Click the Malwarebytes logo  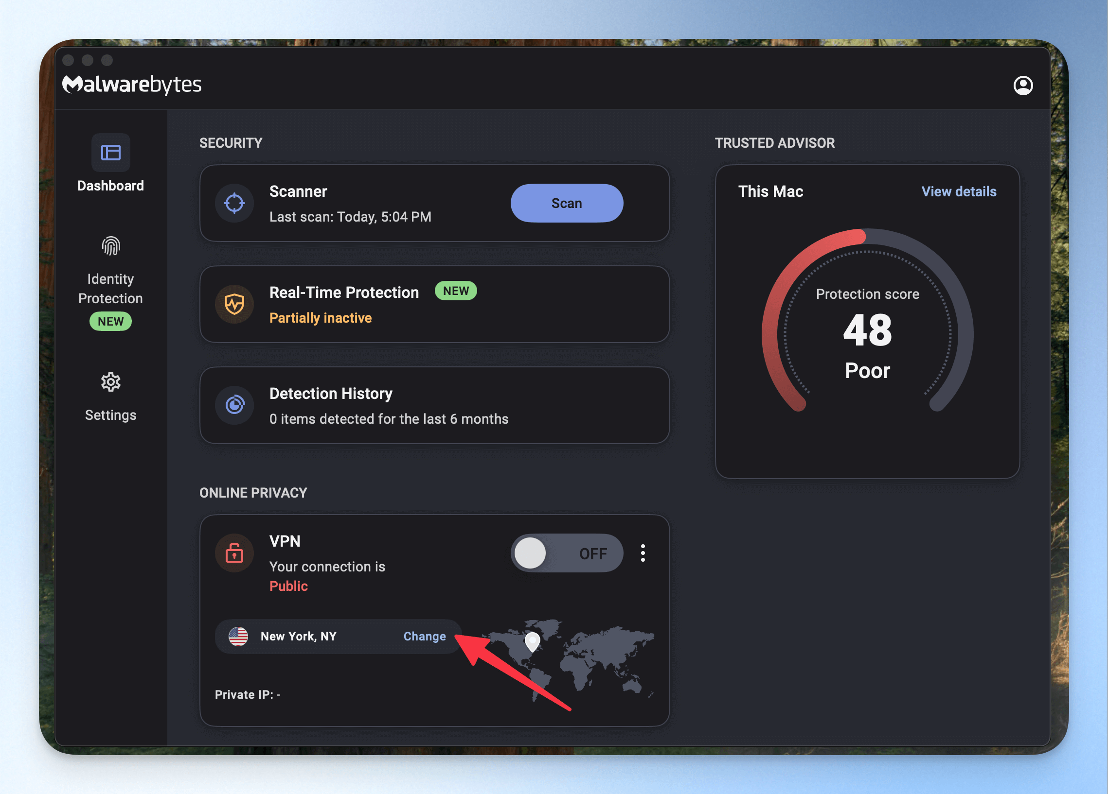pos(132,85)
